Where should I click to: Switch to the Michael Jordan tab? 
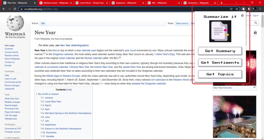pos(56,3)
